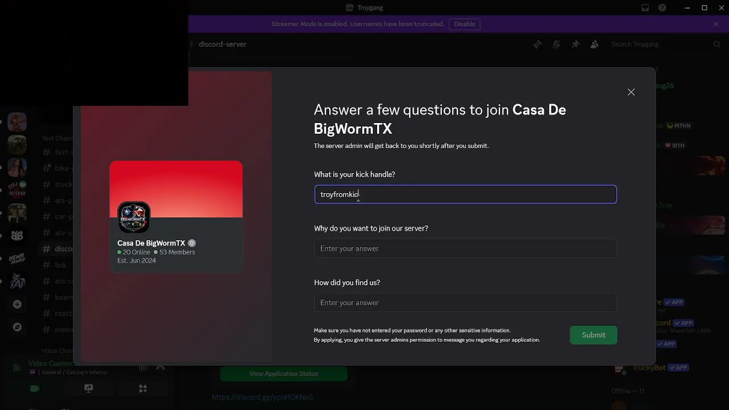Click the View Application Status button
The image size is (729, 410).
coord(284,374)
